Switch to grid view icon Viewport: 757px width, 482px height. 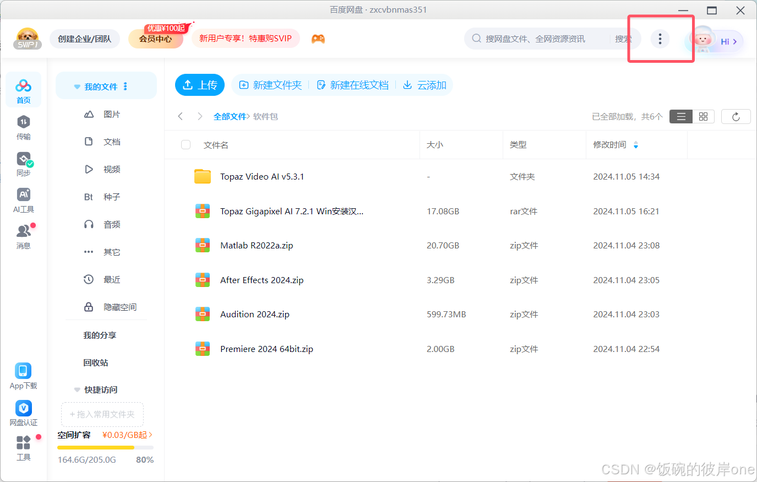tap(703, 116)
